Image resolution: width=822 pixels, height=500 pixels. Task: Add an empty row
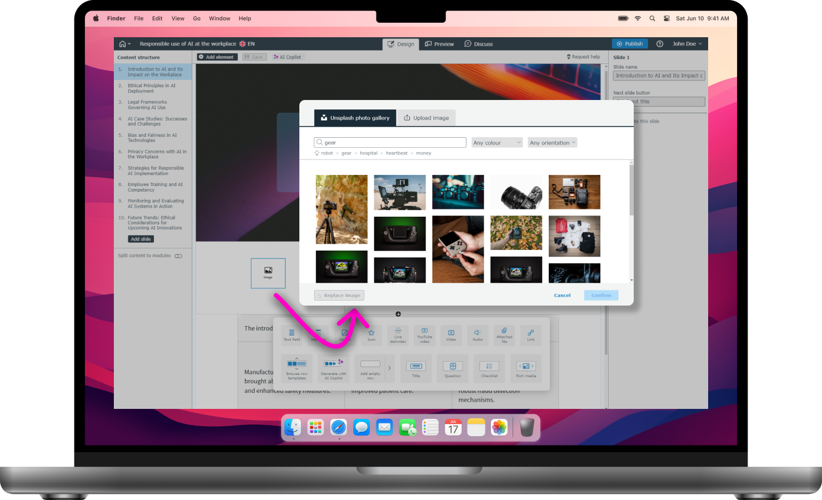tap(370, 368)
